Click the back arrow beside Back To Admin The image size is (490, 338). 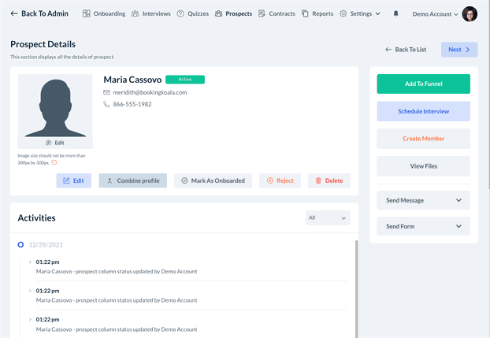click(x=14, y=13)
